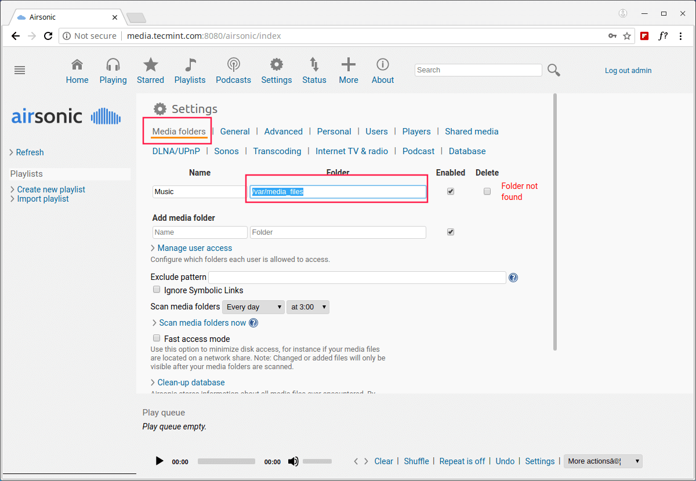Switch to Media folders tab
The height and width of the screenshot is (481, 696).
click(x=179, y=132)
